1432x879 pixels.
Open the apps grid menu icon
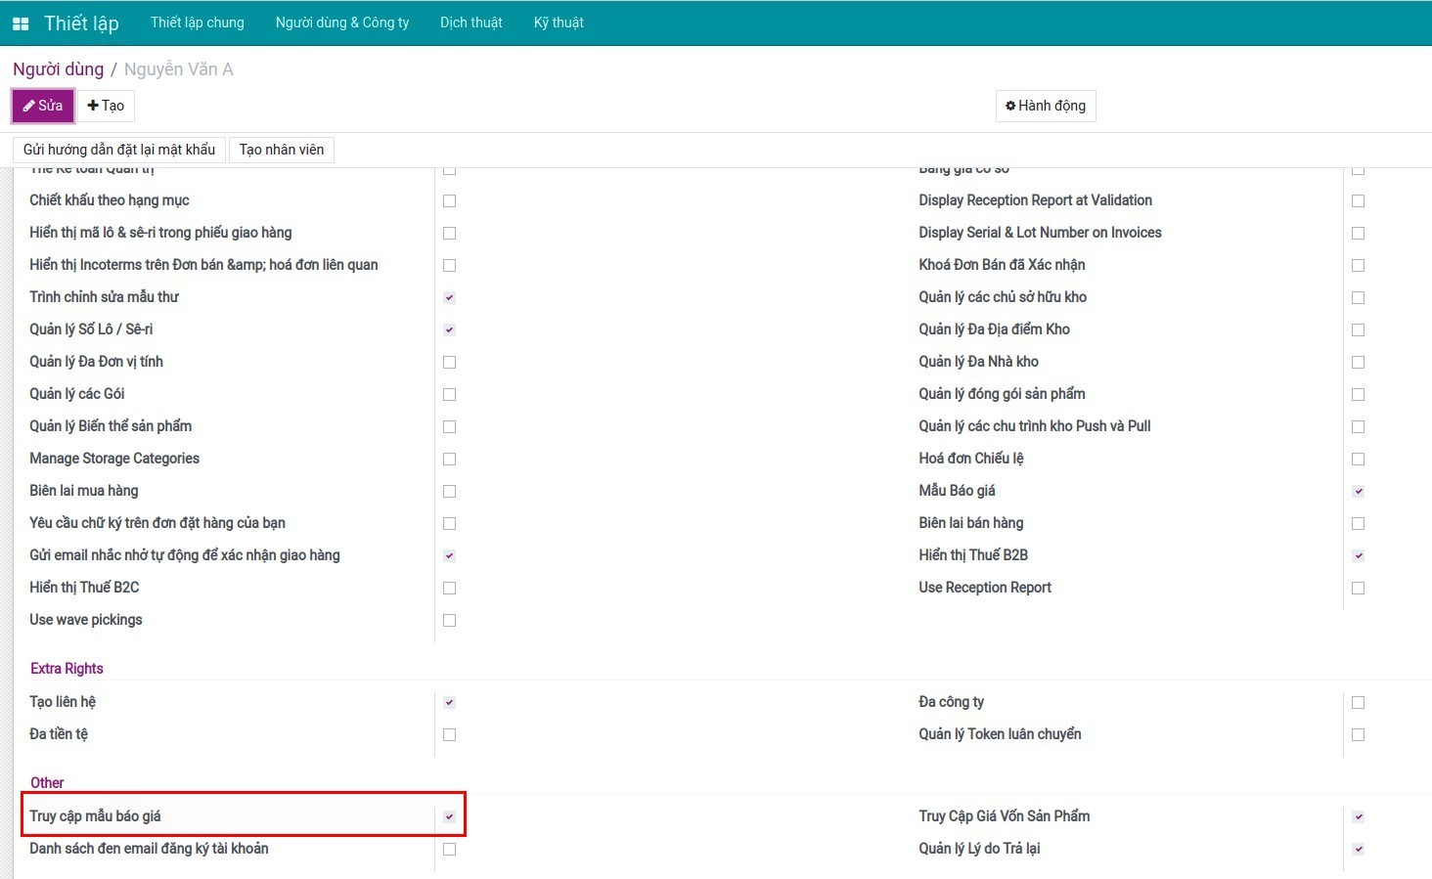coord(21,23)
